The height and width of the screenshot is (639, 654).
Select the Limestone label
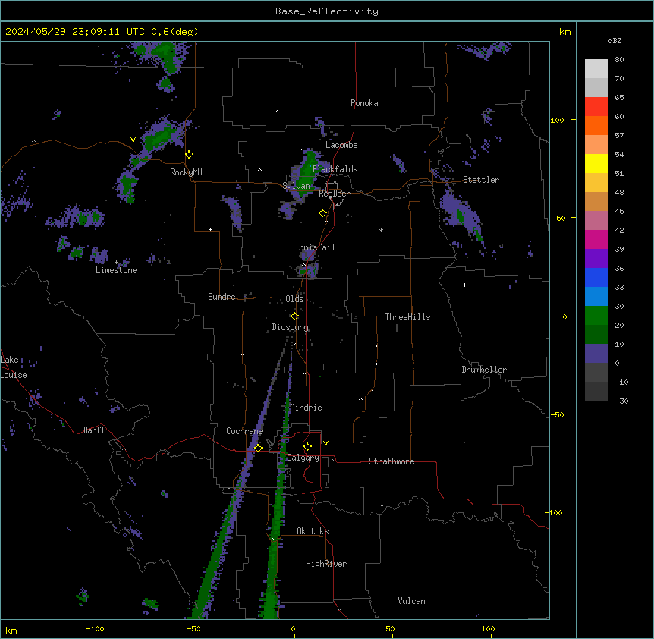[x=116, y=270]
